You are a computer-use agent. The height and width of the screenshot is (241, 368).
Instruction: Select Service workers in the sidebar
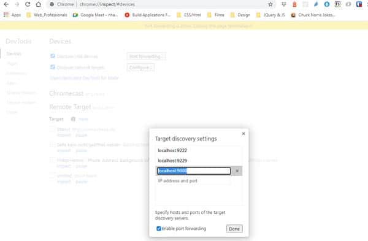(x=21, y=102)
